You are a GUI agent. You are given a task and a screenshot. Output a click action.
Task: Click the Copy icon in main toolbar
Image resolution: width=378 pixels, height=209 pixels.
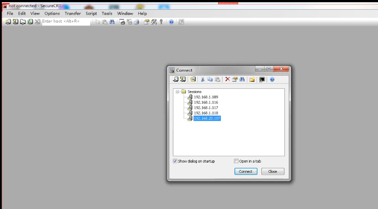coord(97,22)
